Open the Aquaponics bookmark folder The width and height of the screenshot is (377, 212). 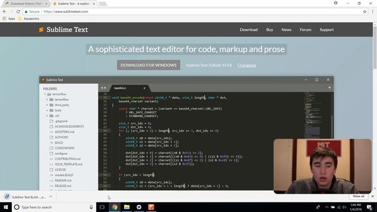tap(29, 18)
